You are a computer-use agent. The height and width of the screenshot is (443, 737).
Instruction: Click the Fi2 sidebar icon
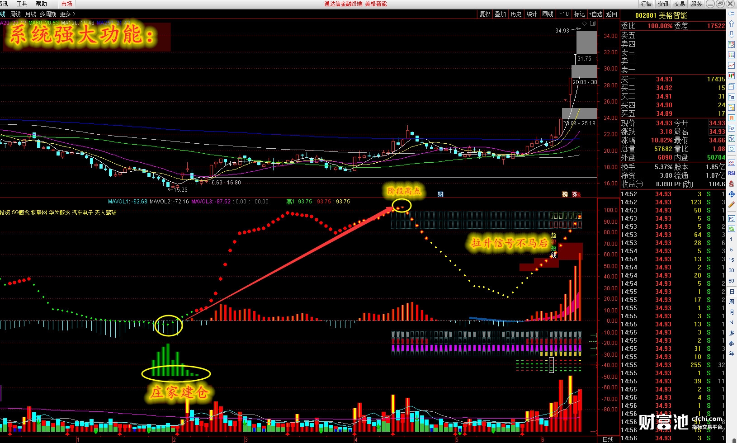click(x=731, y=128)
